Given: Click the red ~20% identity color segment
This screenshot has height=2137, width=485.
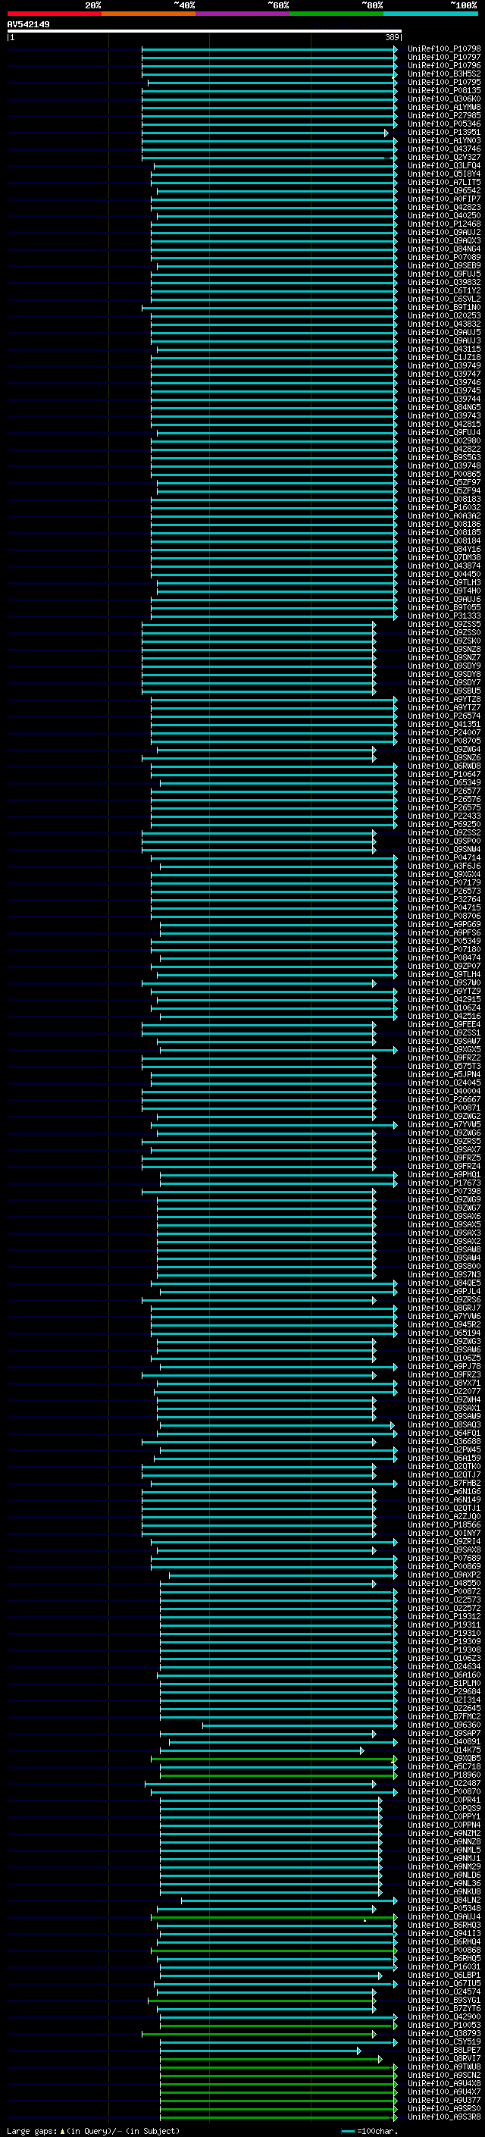Looking at the screenshot, I should point(54,14).
